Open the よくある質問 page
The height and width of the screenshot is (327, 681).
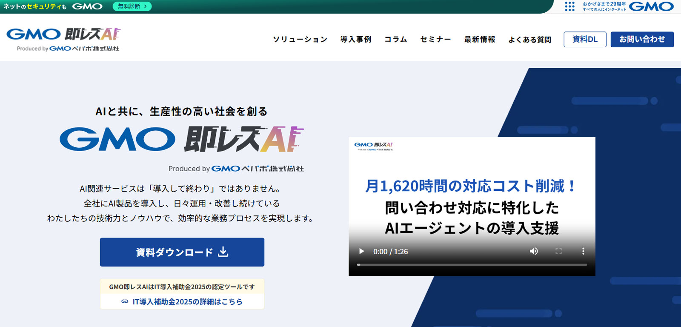530,39
